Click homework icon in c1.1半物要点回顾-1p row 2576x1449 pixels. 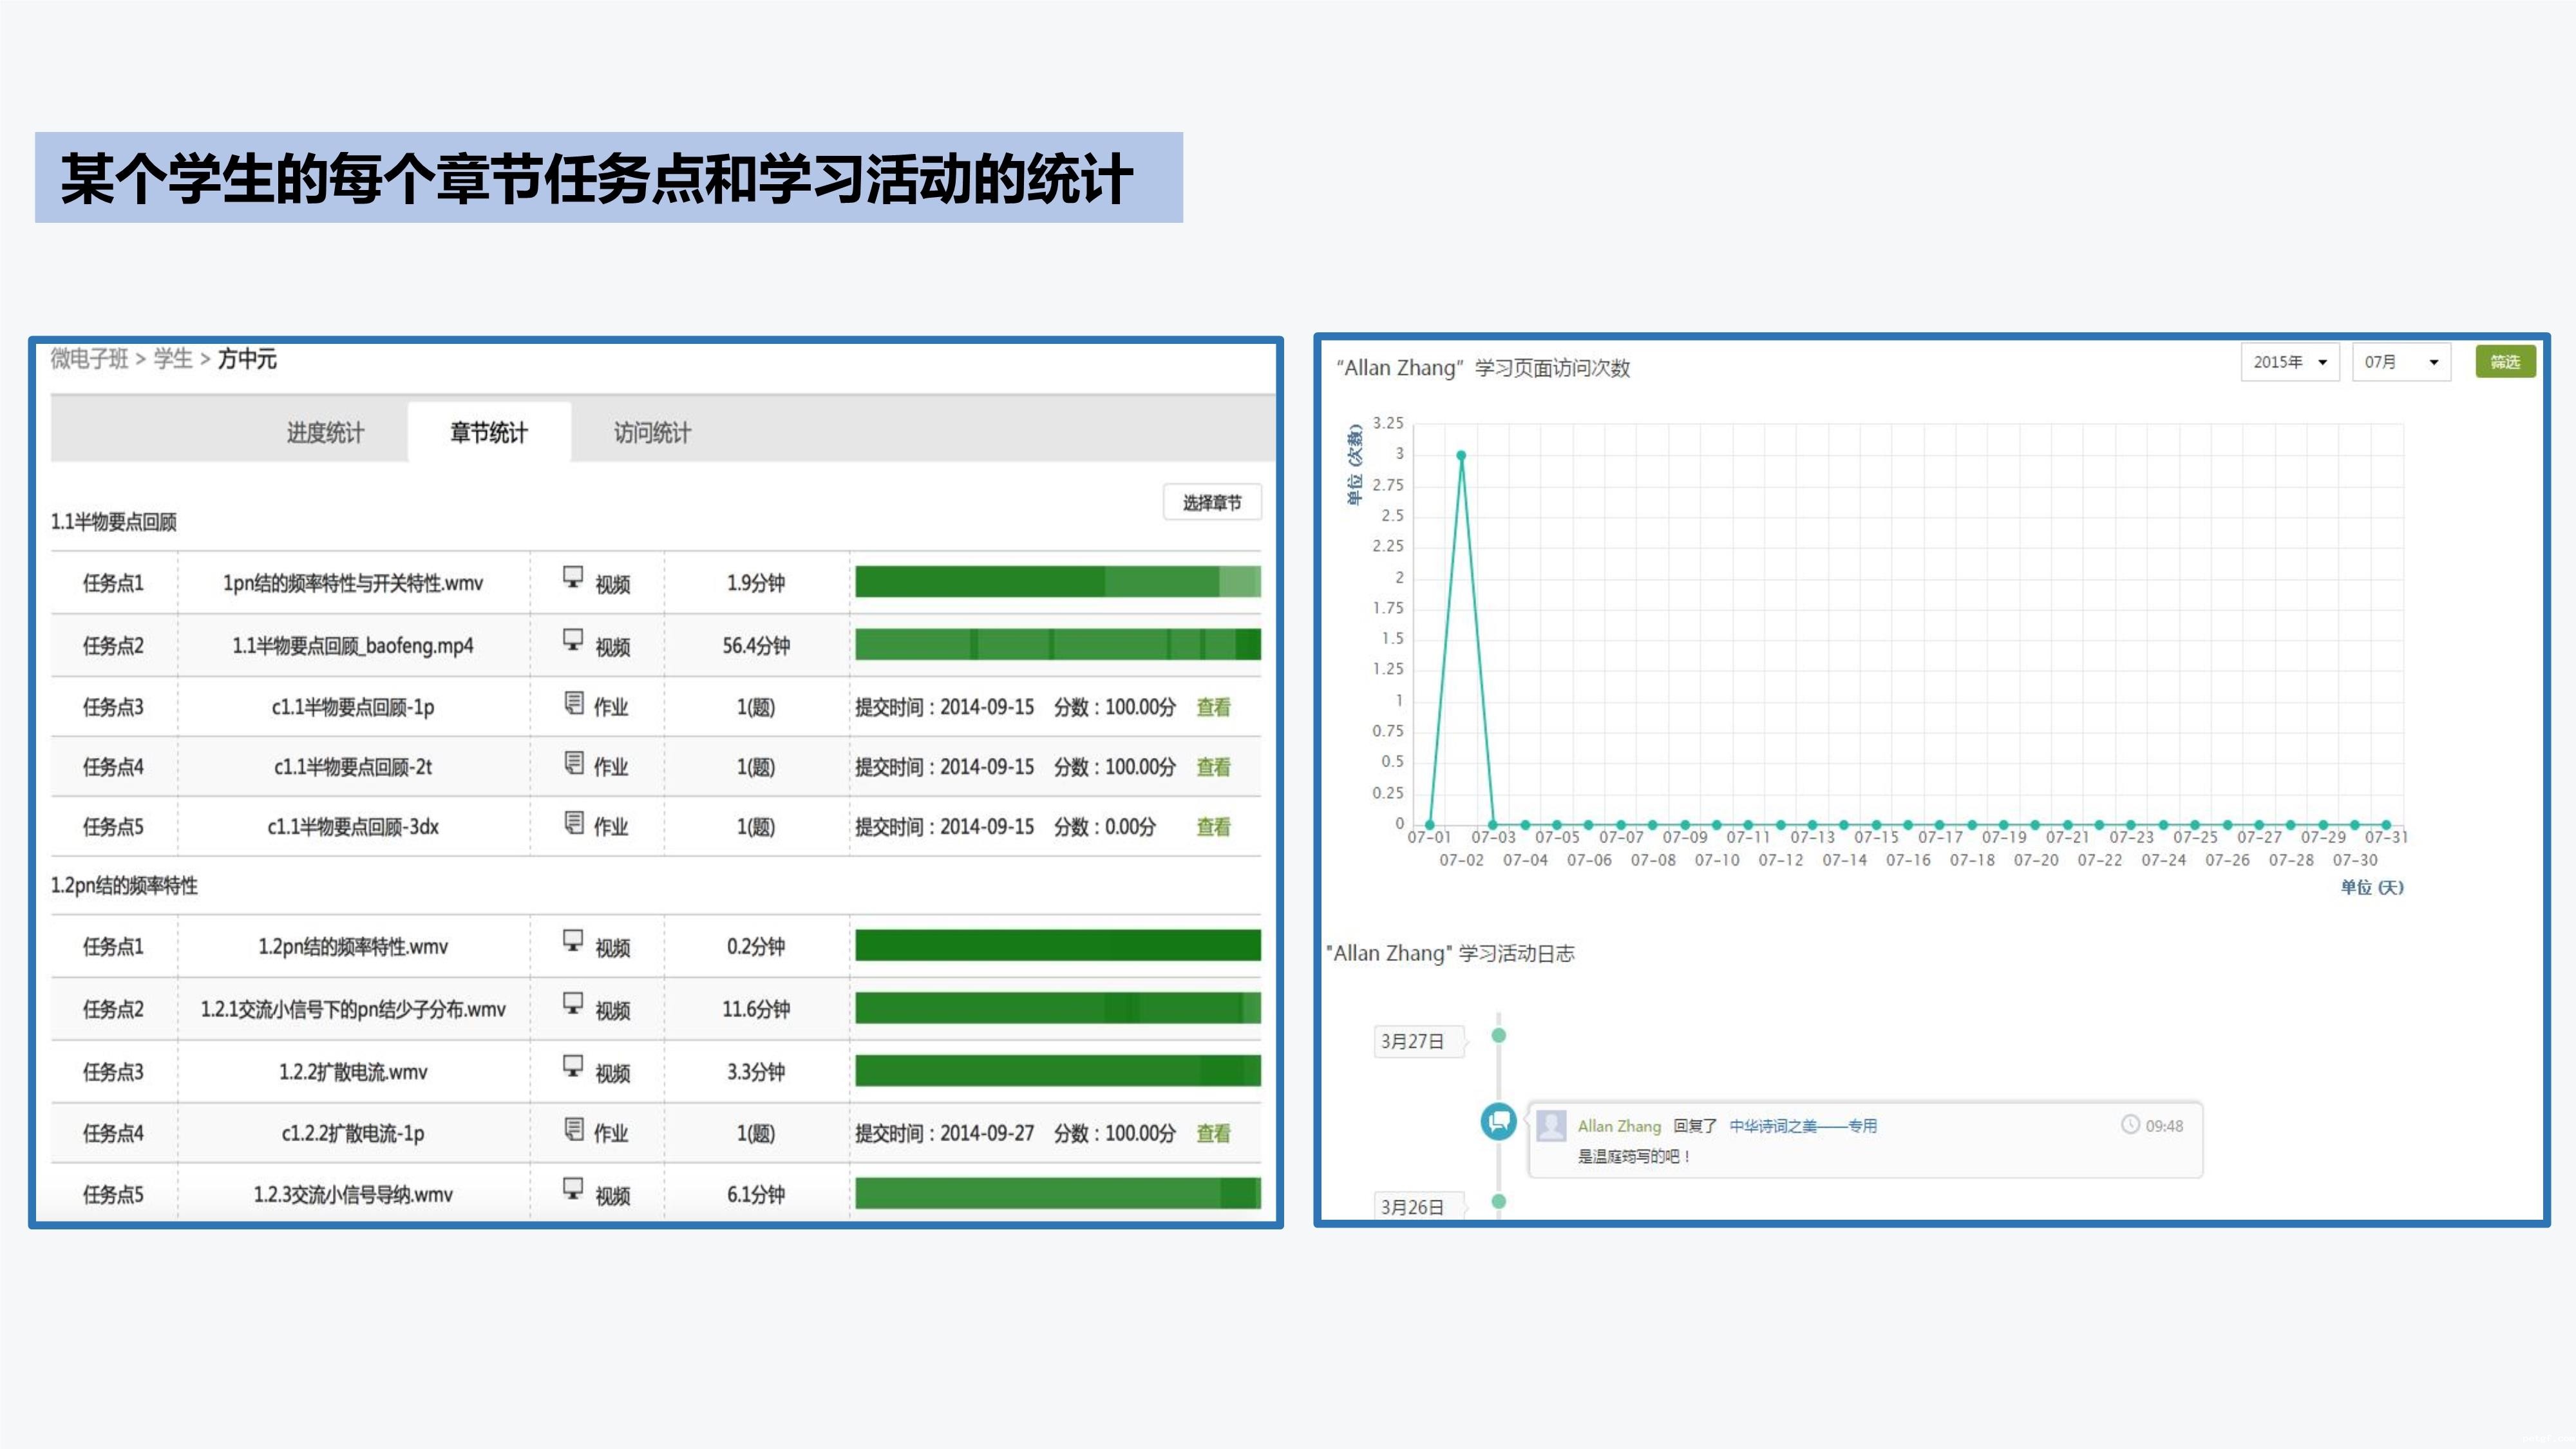point(574,703)
